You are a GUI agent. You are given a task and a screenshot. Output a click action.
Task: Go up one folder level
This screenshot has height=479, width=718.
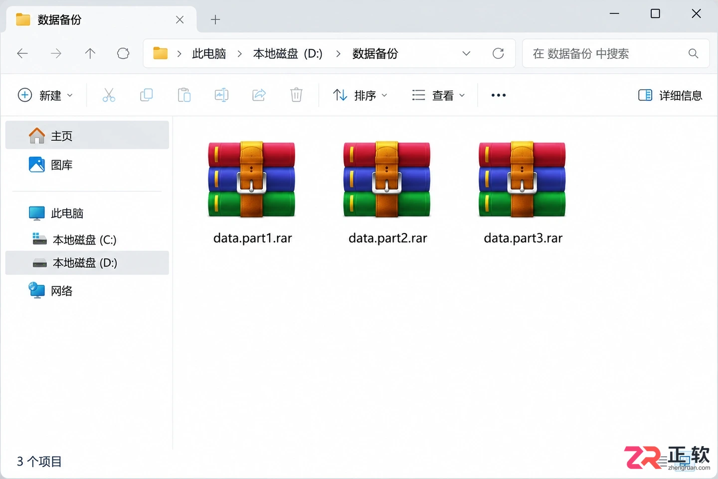click(90, 53)
